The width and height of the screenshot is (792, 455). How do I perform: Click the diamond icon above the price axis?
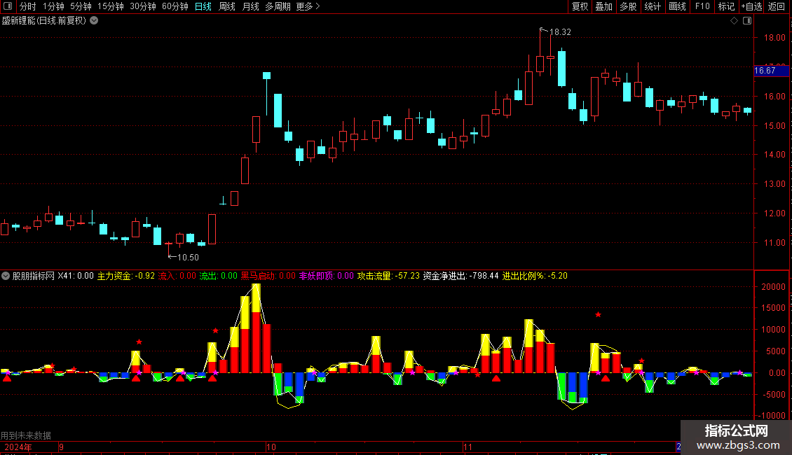[x=735, y=21]
